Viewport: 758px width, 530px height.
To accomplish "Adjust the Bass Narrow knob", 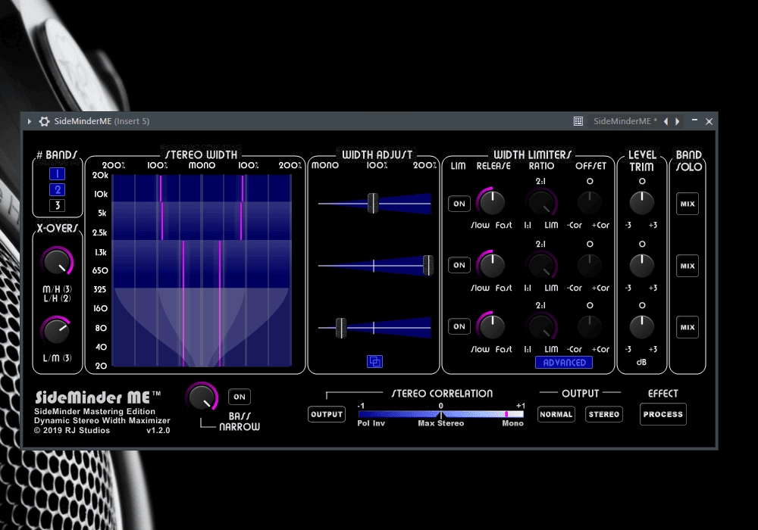I will tap(202, 397).
